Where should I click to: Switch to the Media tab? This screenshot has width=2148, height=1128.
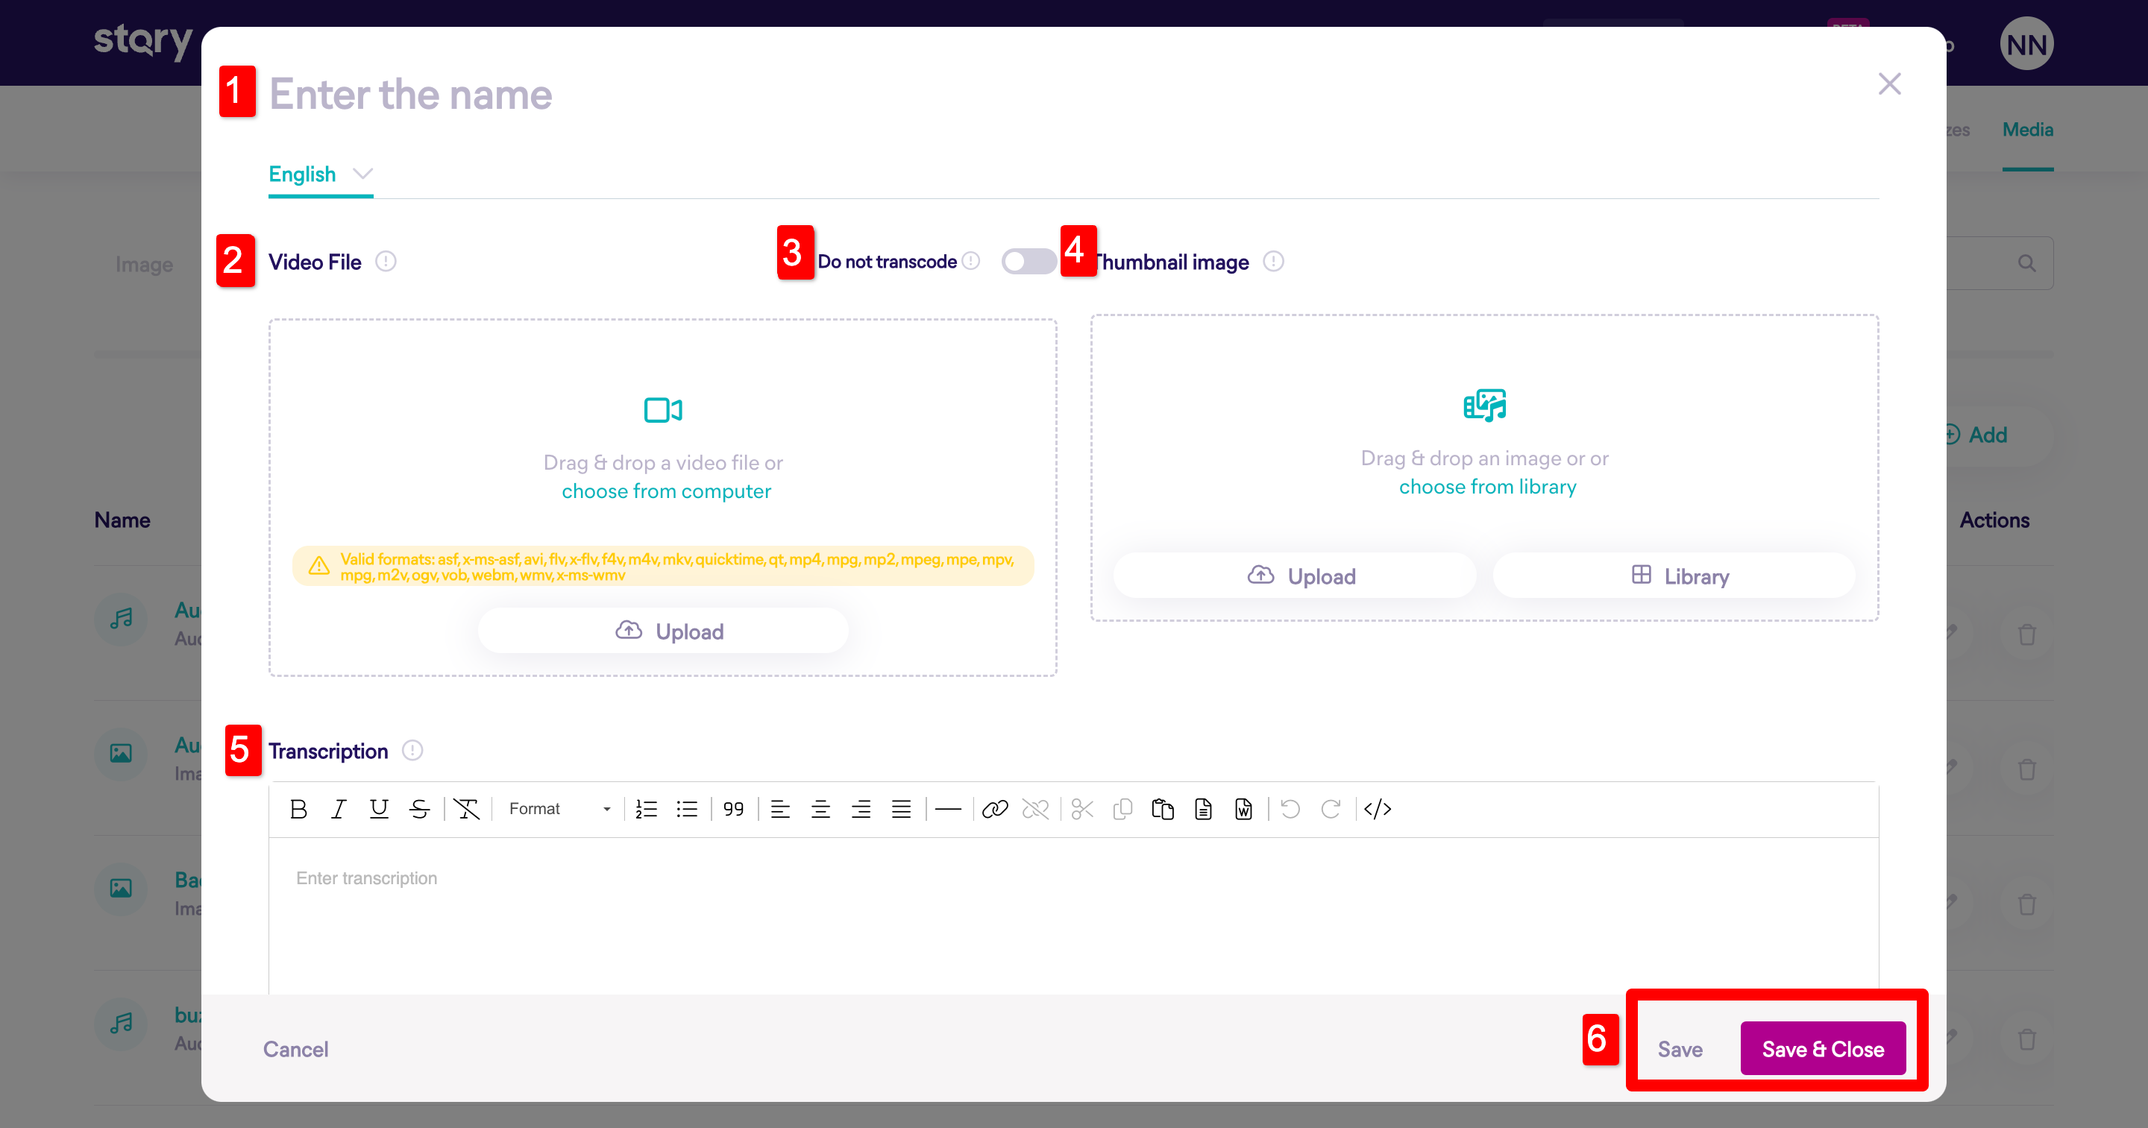[2027, 130]
